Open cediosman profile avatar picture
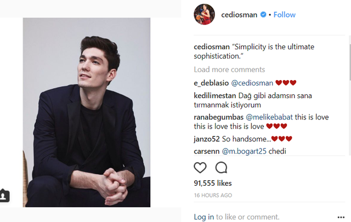This screenshot has width=351, height=222. point(204,14)
